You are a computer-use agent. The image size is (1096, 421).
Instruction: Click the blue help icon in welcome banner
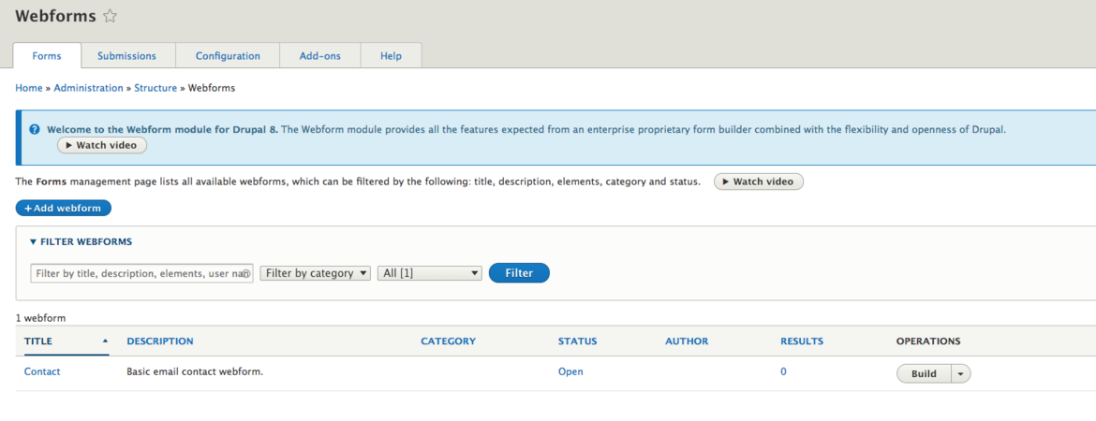coord(35,130)
